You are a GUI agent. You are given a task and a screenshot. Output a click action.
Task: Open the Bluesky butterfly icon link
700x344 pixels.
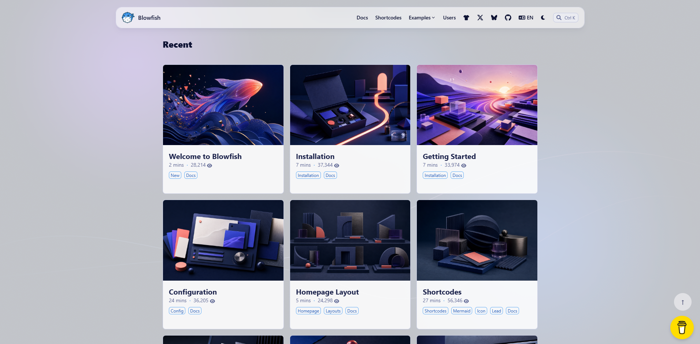(x=494, y=18)
